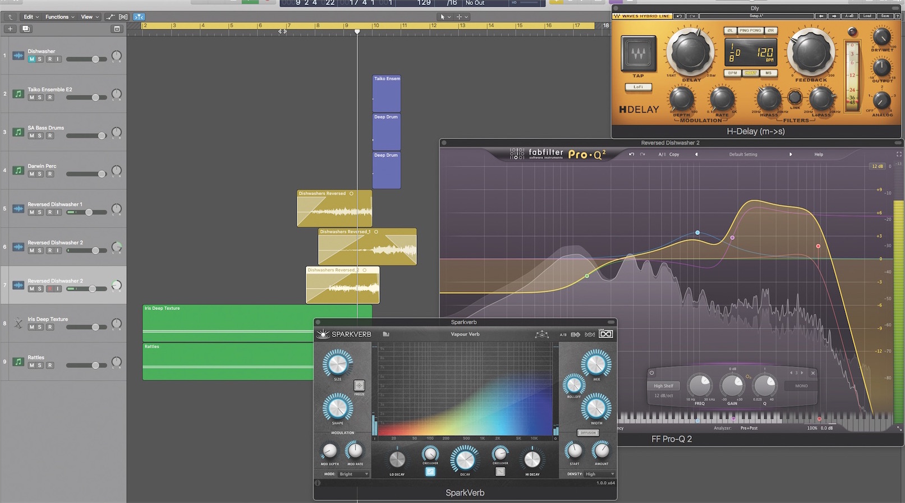This screenshot has height=503, width=905.
Task: Toggle the Pro-Q 2 band bypass power icon
Action: pos(652,373)
